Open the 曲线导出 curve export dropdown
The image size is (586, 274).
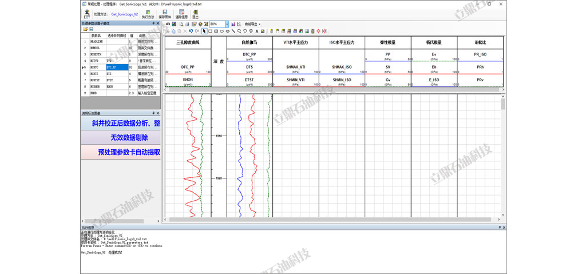(254, 24)
